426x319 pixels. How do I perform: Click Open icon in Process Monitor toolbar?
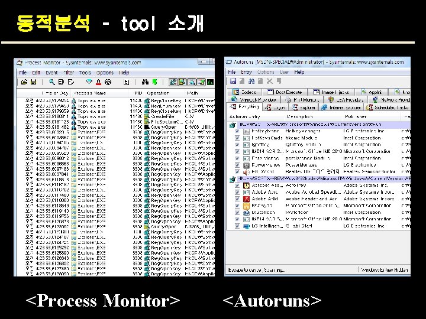pos(24,82)
